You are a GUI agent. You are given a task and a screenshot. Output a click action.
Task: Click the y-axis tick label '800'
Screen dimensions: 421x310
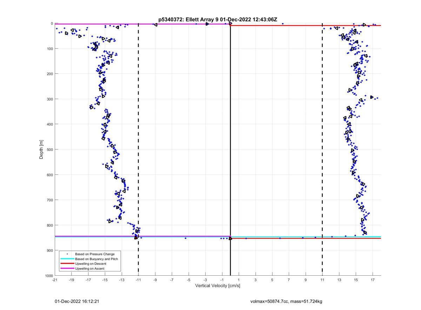pyautogui.click(x=50, y=225)
